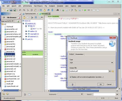Close the *personal.xml tab

click(x=38, y=14)
